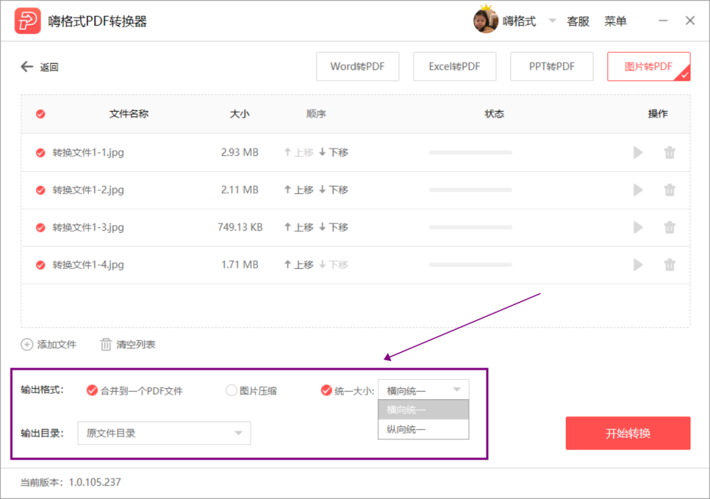Viewport: 710px width, 499px height.
Task: Toggle 合并到一个PDF文件 option
Action: tap(92, 390)
